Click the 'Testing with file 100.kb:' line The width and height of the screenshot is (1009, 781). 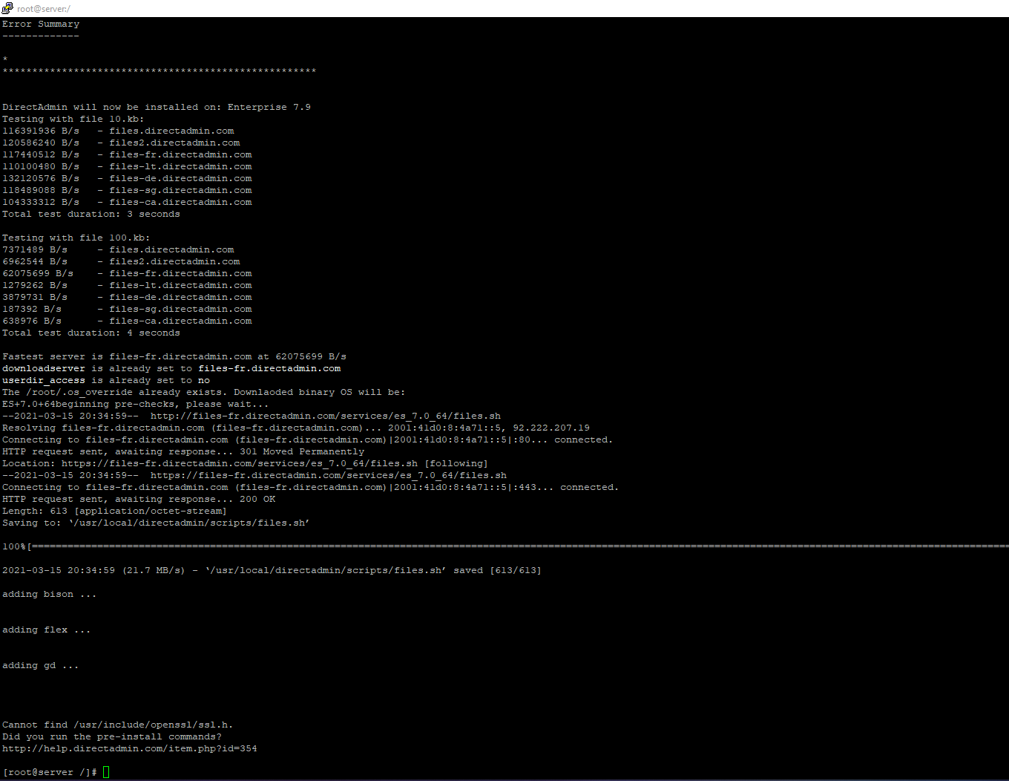[76, 238]
